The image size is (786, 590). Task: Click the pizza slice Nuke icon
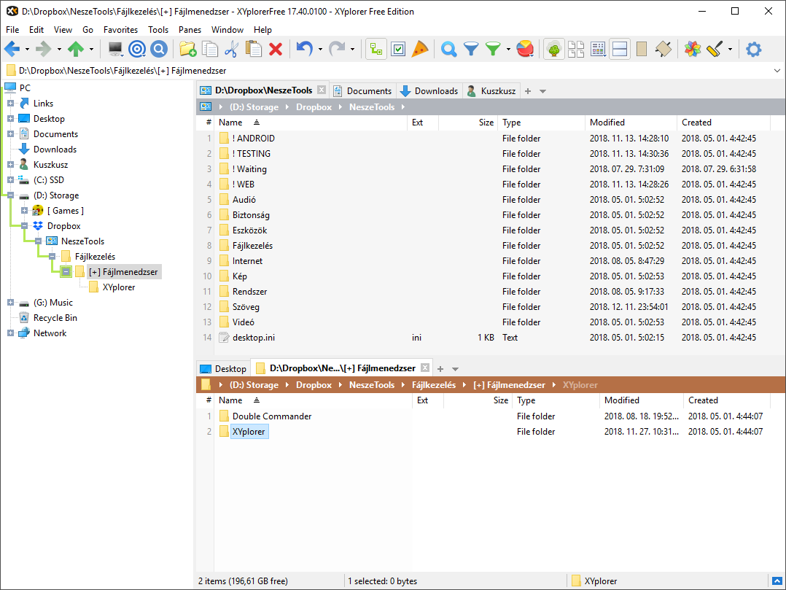tap(420, 49)
